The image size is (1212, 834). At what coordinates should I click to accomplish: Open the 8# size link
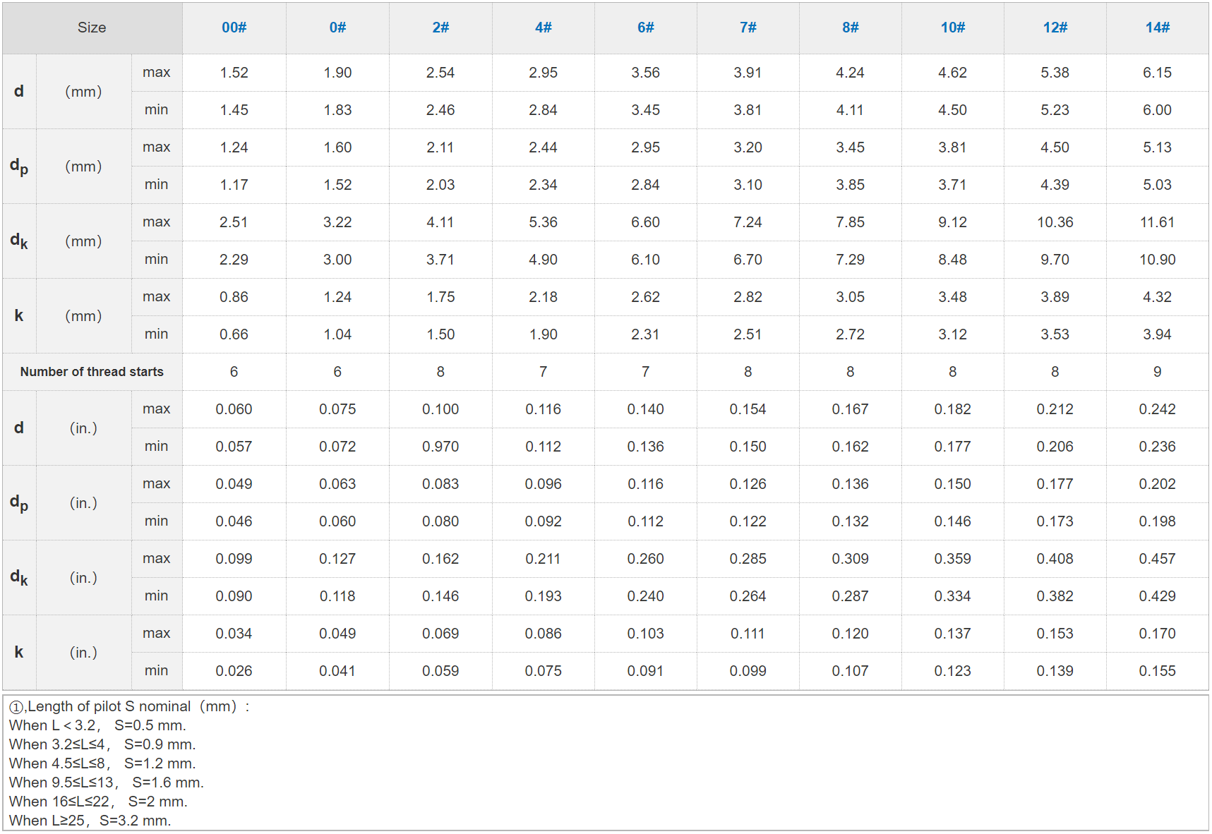tap(850, 28)
